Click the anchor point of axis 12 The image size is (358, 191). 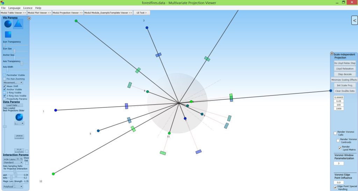[53, 174]
